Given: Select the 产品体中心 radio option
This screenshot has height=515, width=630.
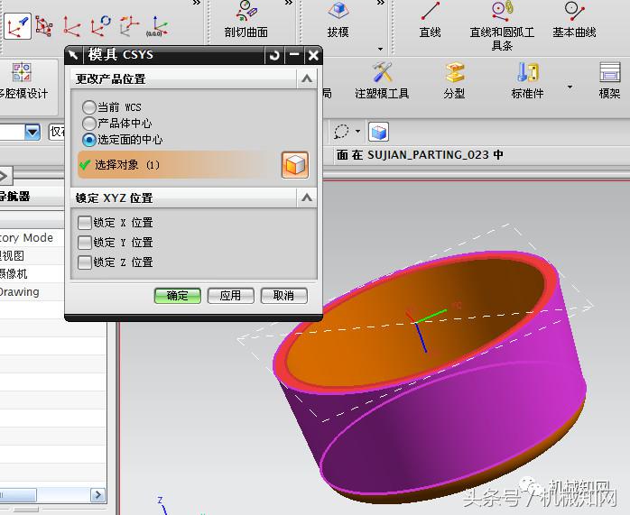Looking at the screenshot, I should point(116,124).
